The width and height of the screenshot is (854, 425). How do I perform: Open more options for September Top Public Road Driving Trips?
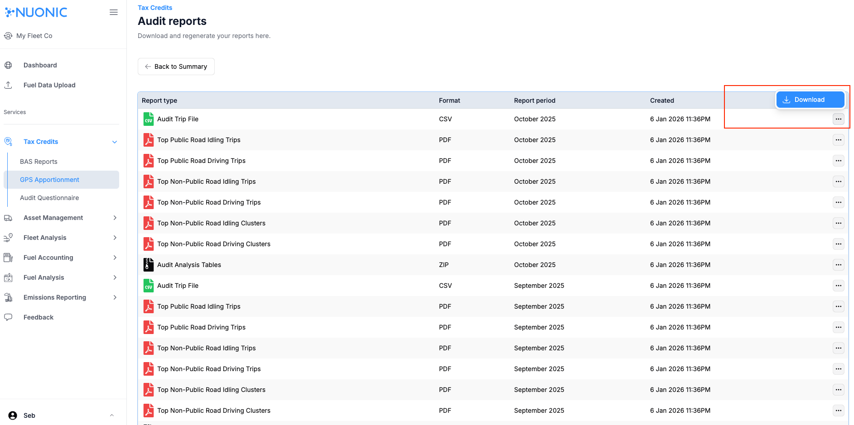tap(839, 327)
